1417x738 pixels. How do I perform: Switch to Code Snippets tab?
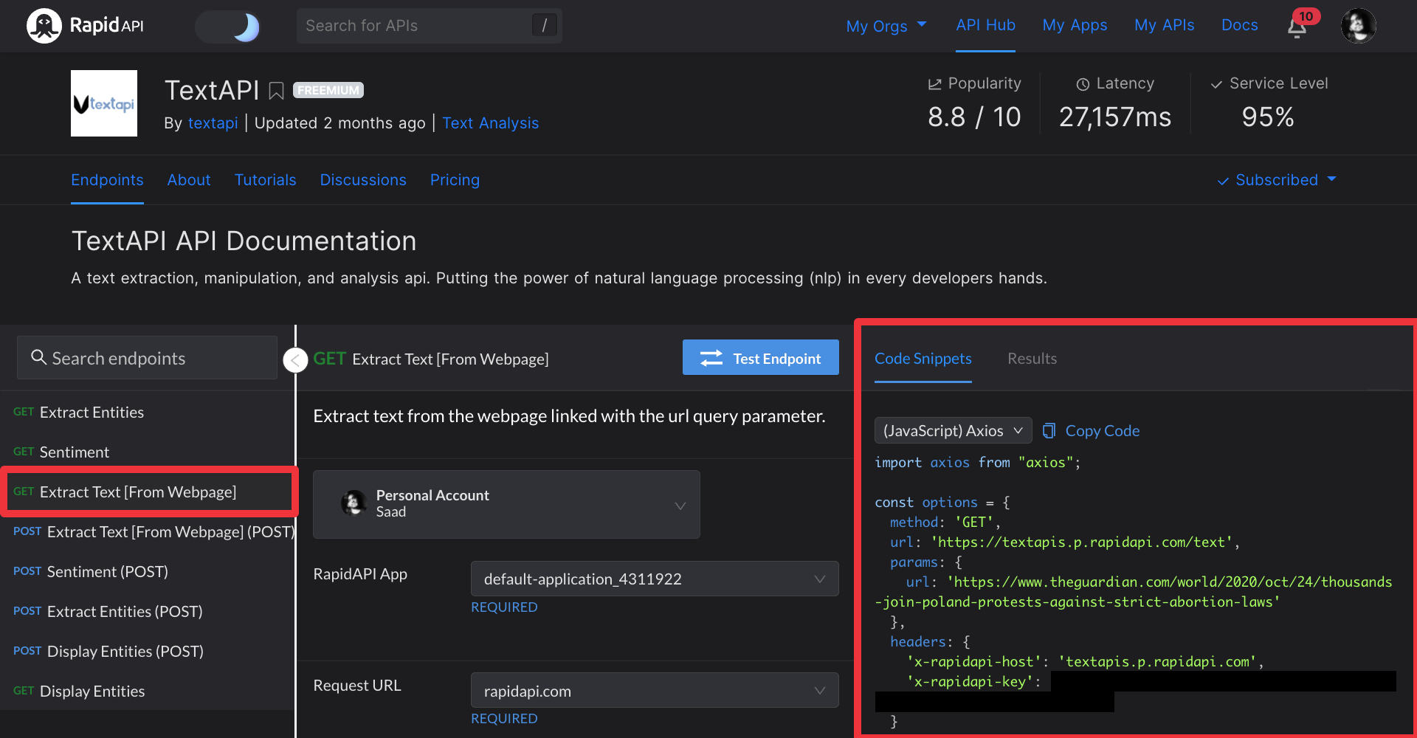[923, 359]
